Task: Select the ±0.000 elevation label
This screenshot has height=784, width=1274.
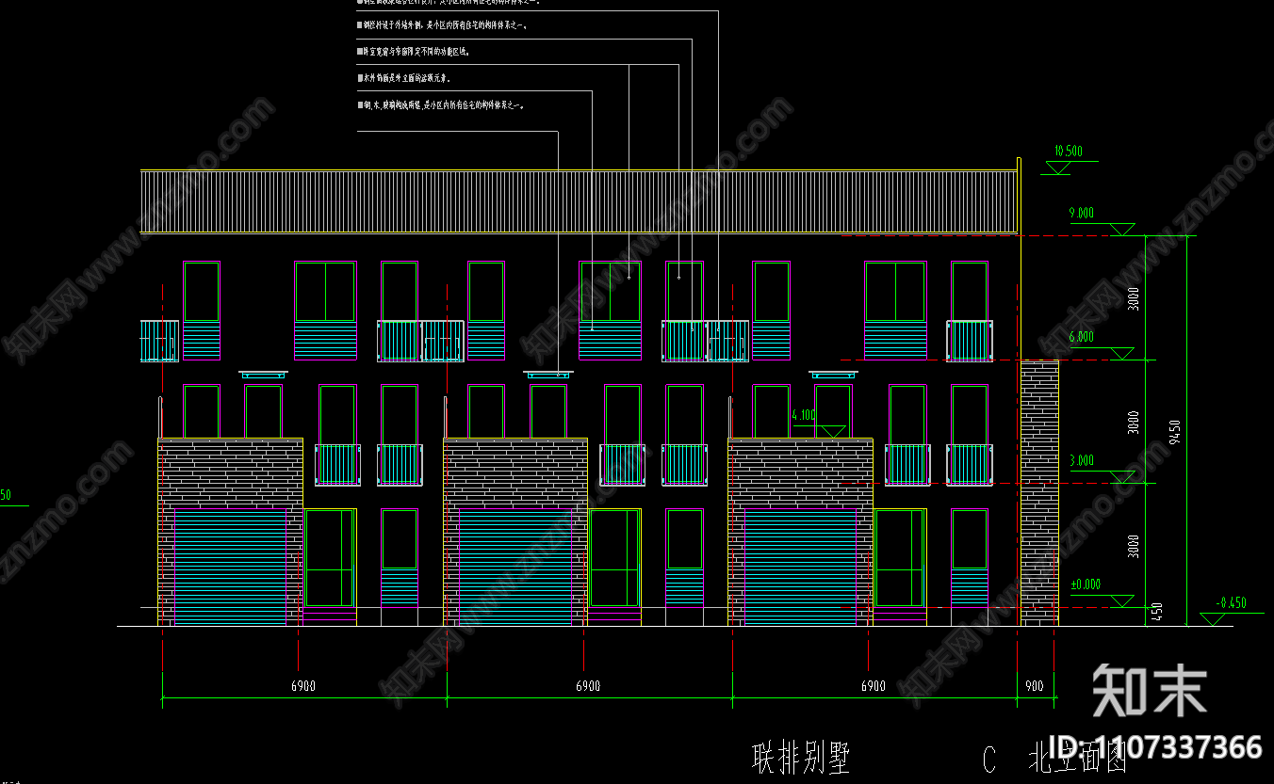Action: coord(1086,584)
